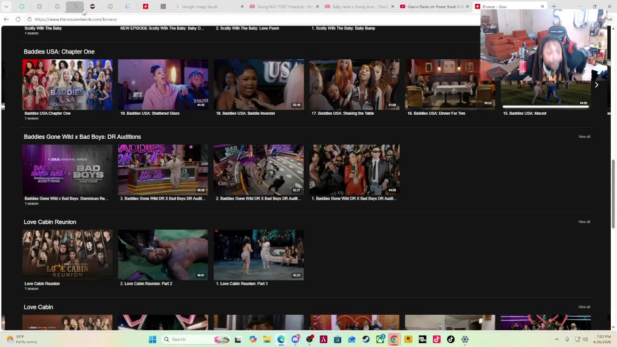Open a new browser tab
Viewport: 617px width, 347px height.
click(554, 7)
